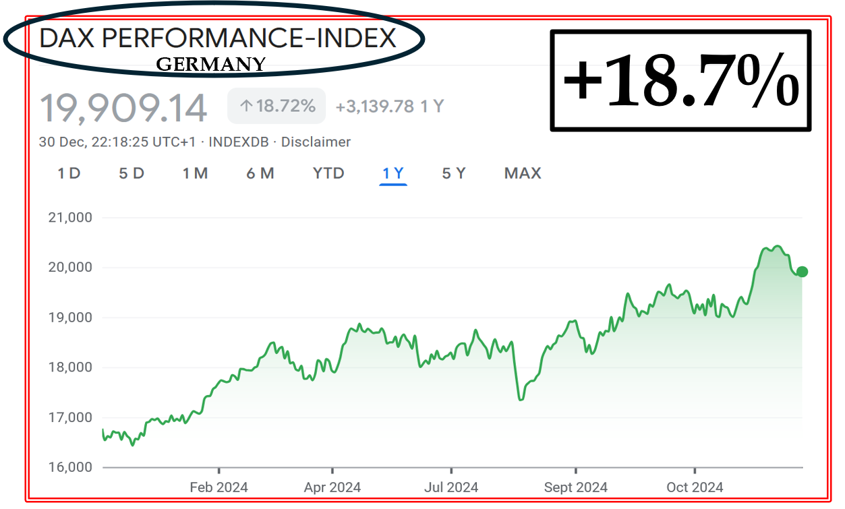Click the 19,000 y-axis label
The width and height of the screenshot is (845, 509).
tap(71, 318)
